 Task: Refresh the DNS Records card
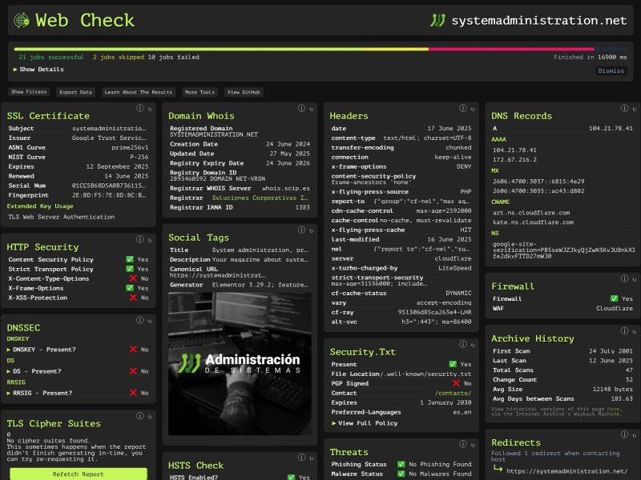(635, 109)
